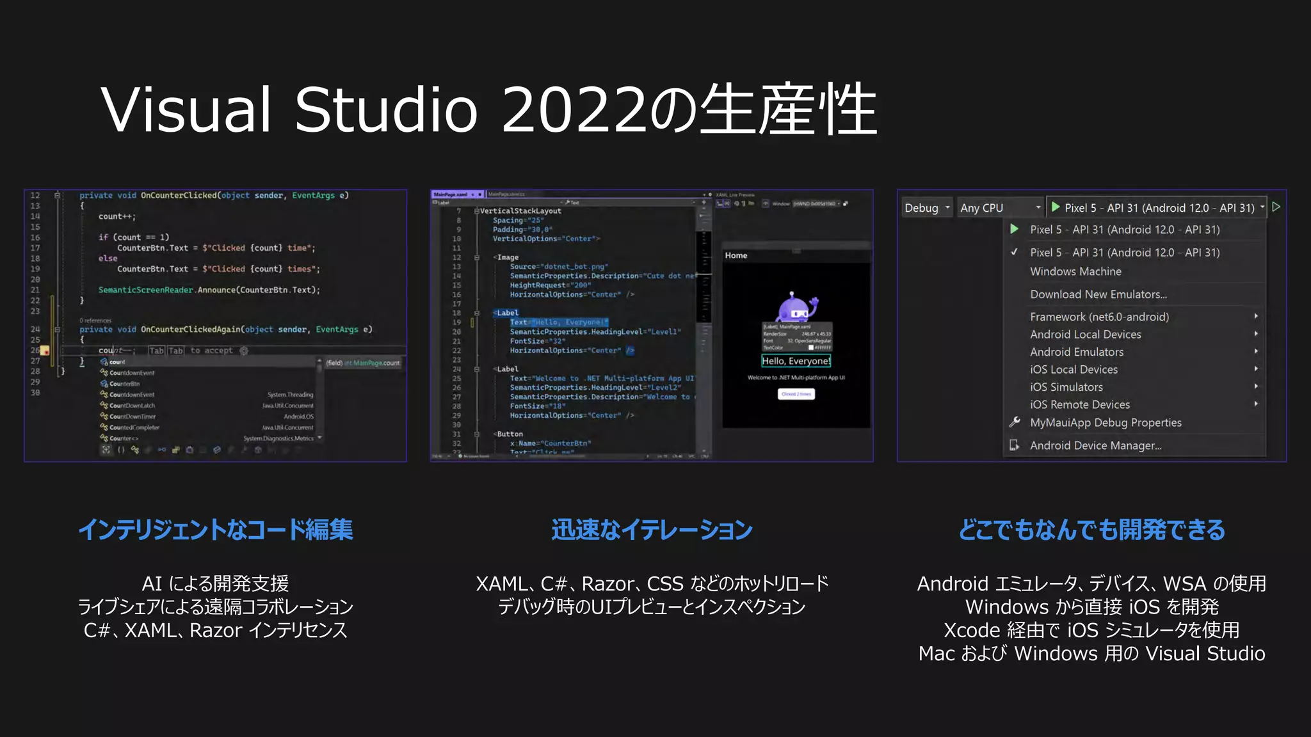Open Android Device Manager...
The width and height of the screenshot is (1311, 737).
1134,445
